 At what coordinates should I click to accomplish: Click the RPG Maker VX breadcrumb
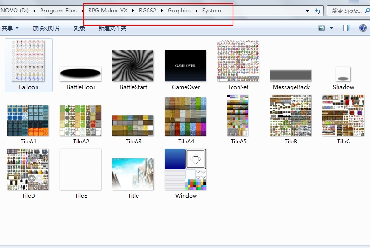tap(108, 11)
